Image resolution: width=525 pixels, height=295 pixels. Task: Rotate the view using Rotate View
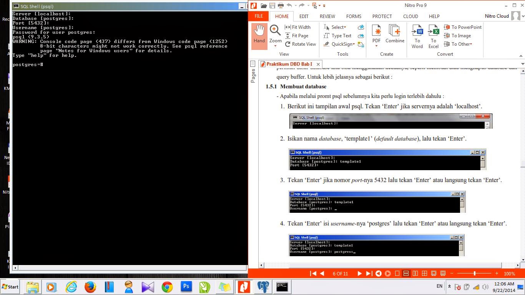(x=300, y=44)
